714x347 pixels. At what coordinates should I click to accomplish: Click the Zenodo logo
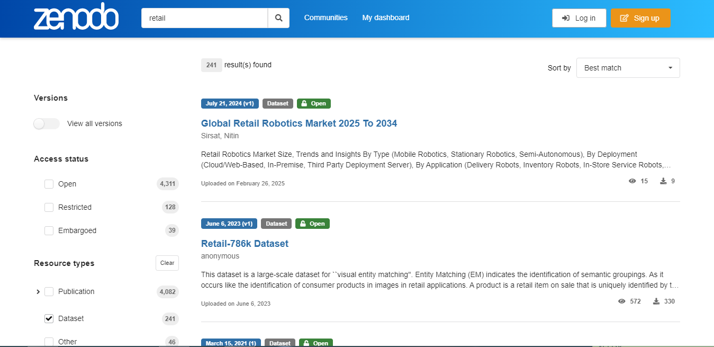coord(76,16)
